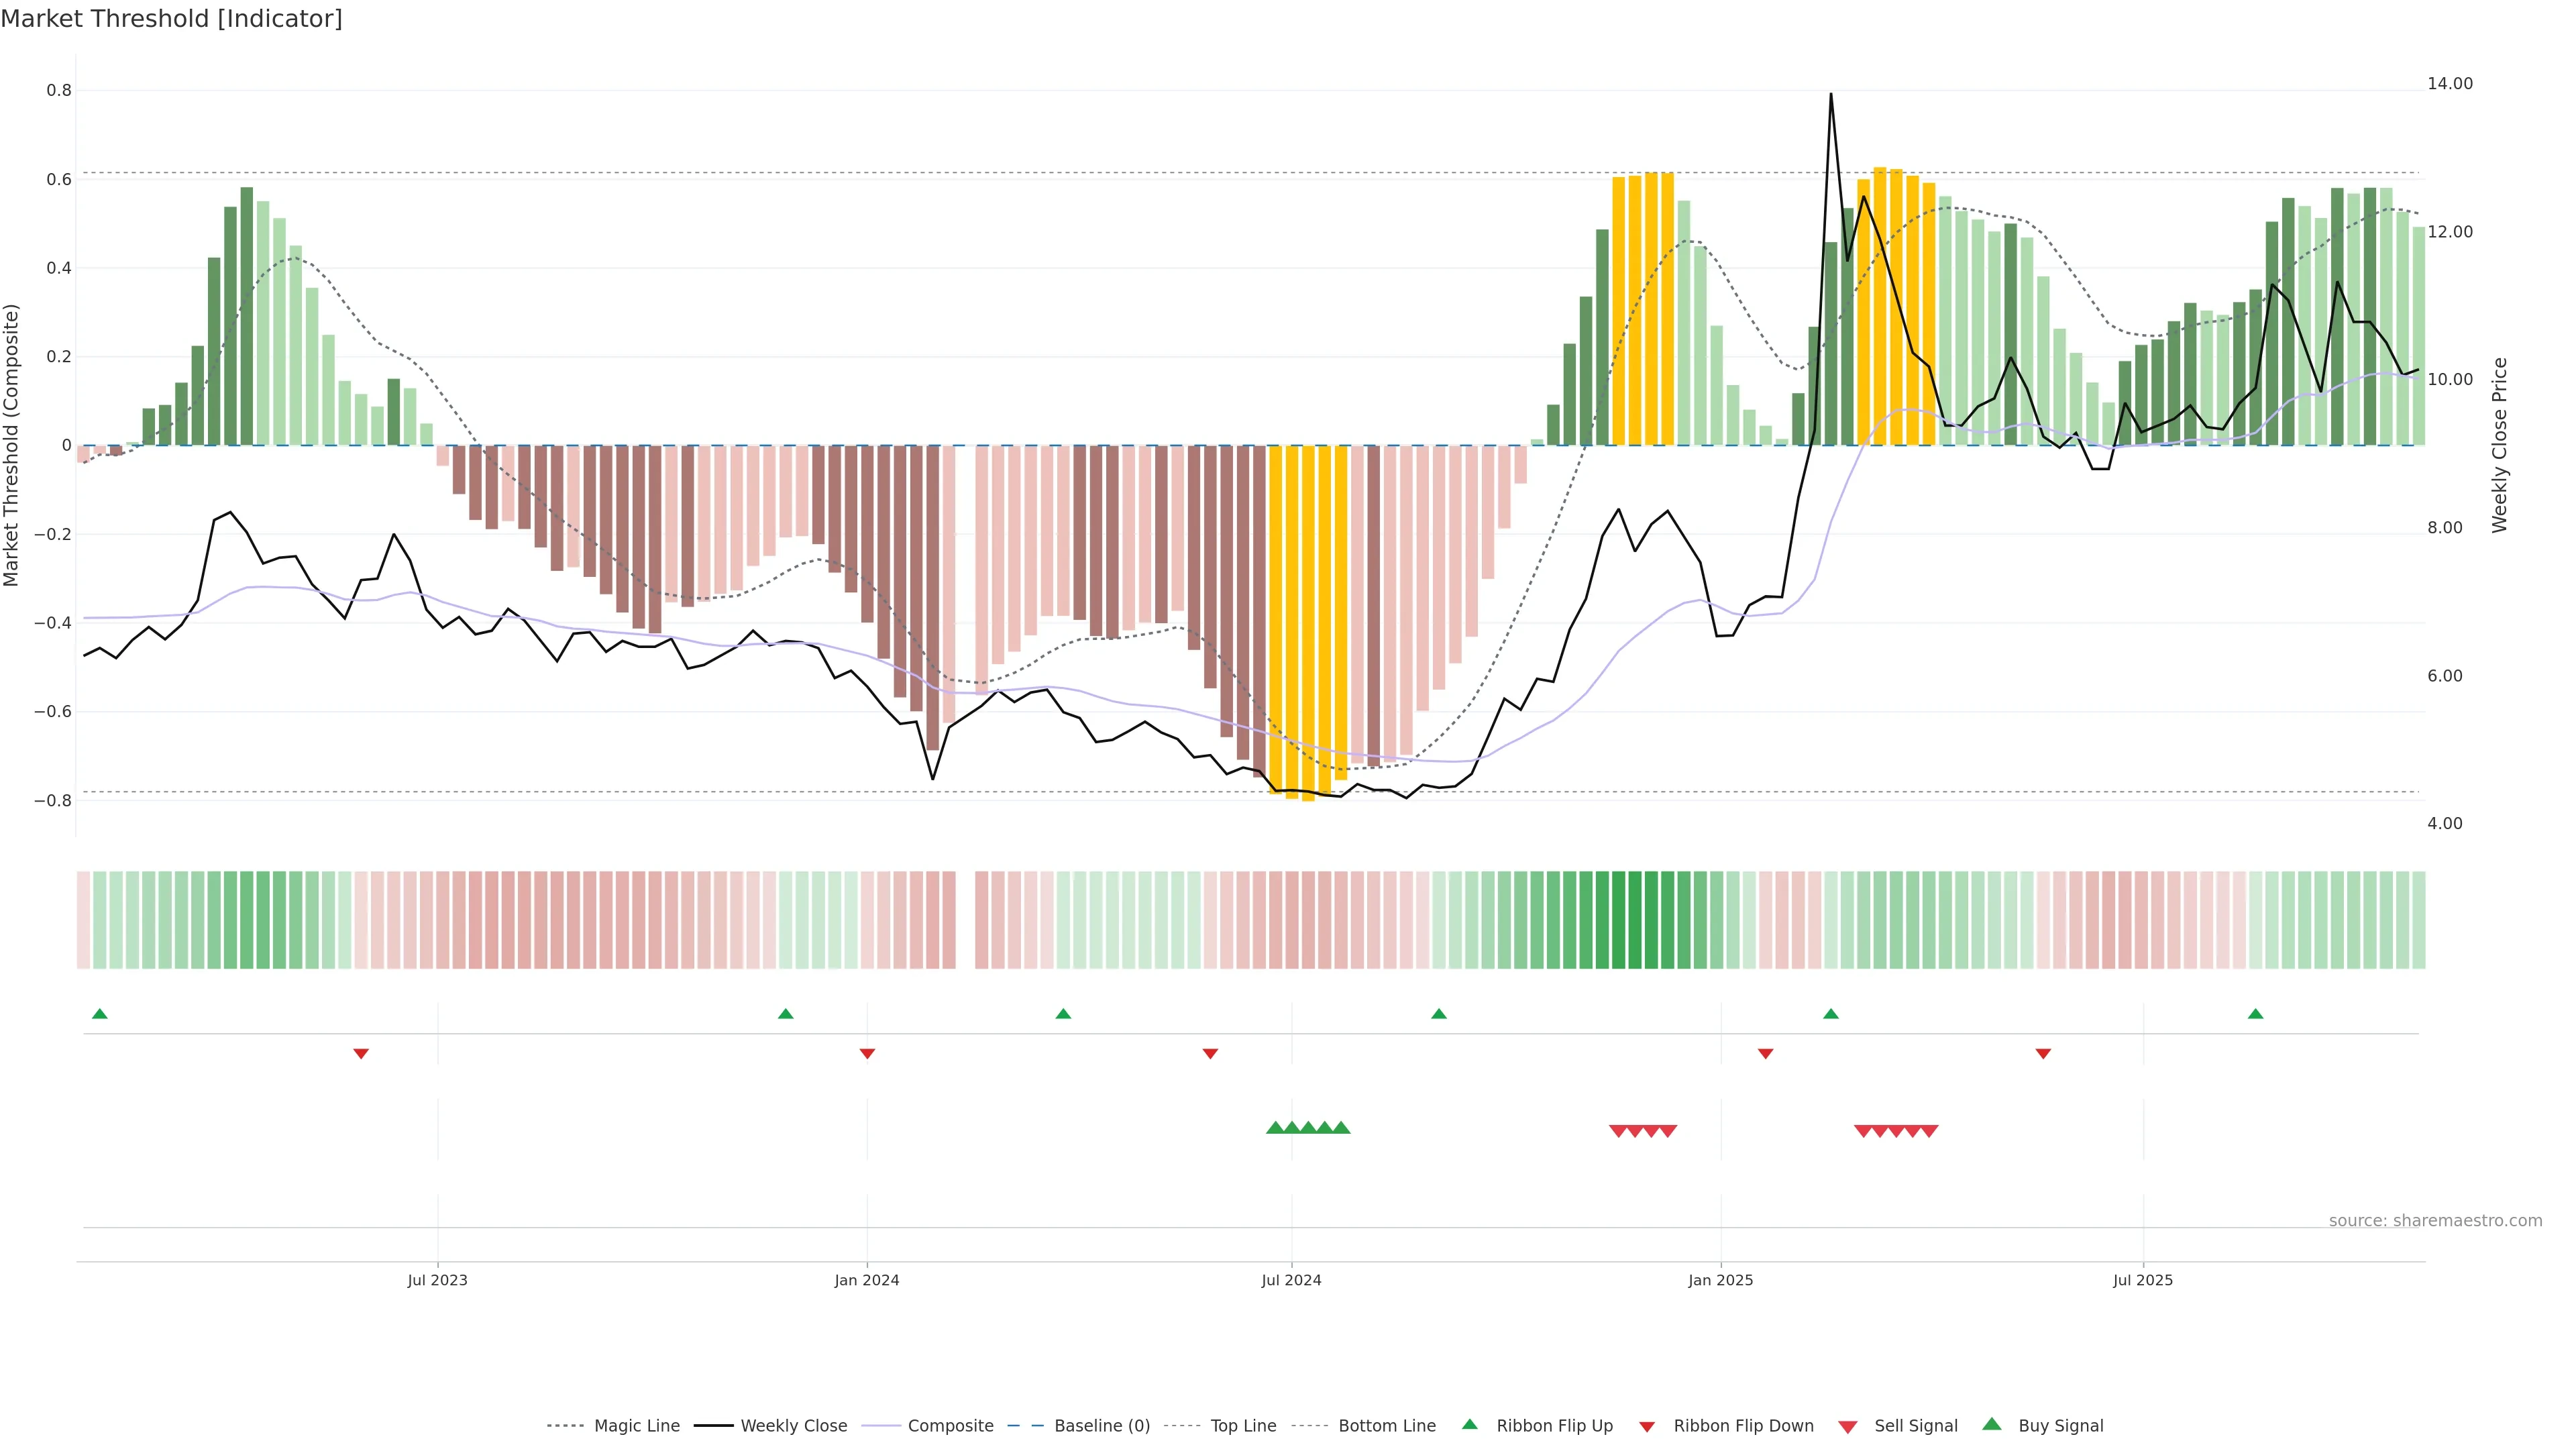Click the first green ribbon flip up marker
The width and height of the screenshot is (2576, 1449).
pyautogui.click(x=100, y=1014)
